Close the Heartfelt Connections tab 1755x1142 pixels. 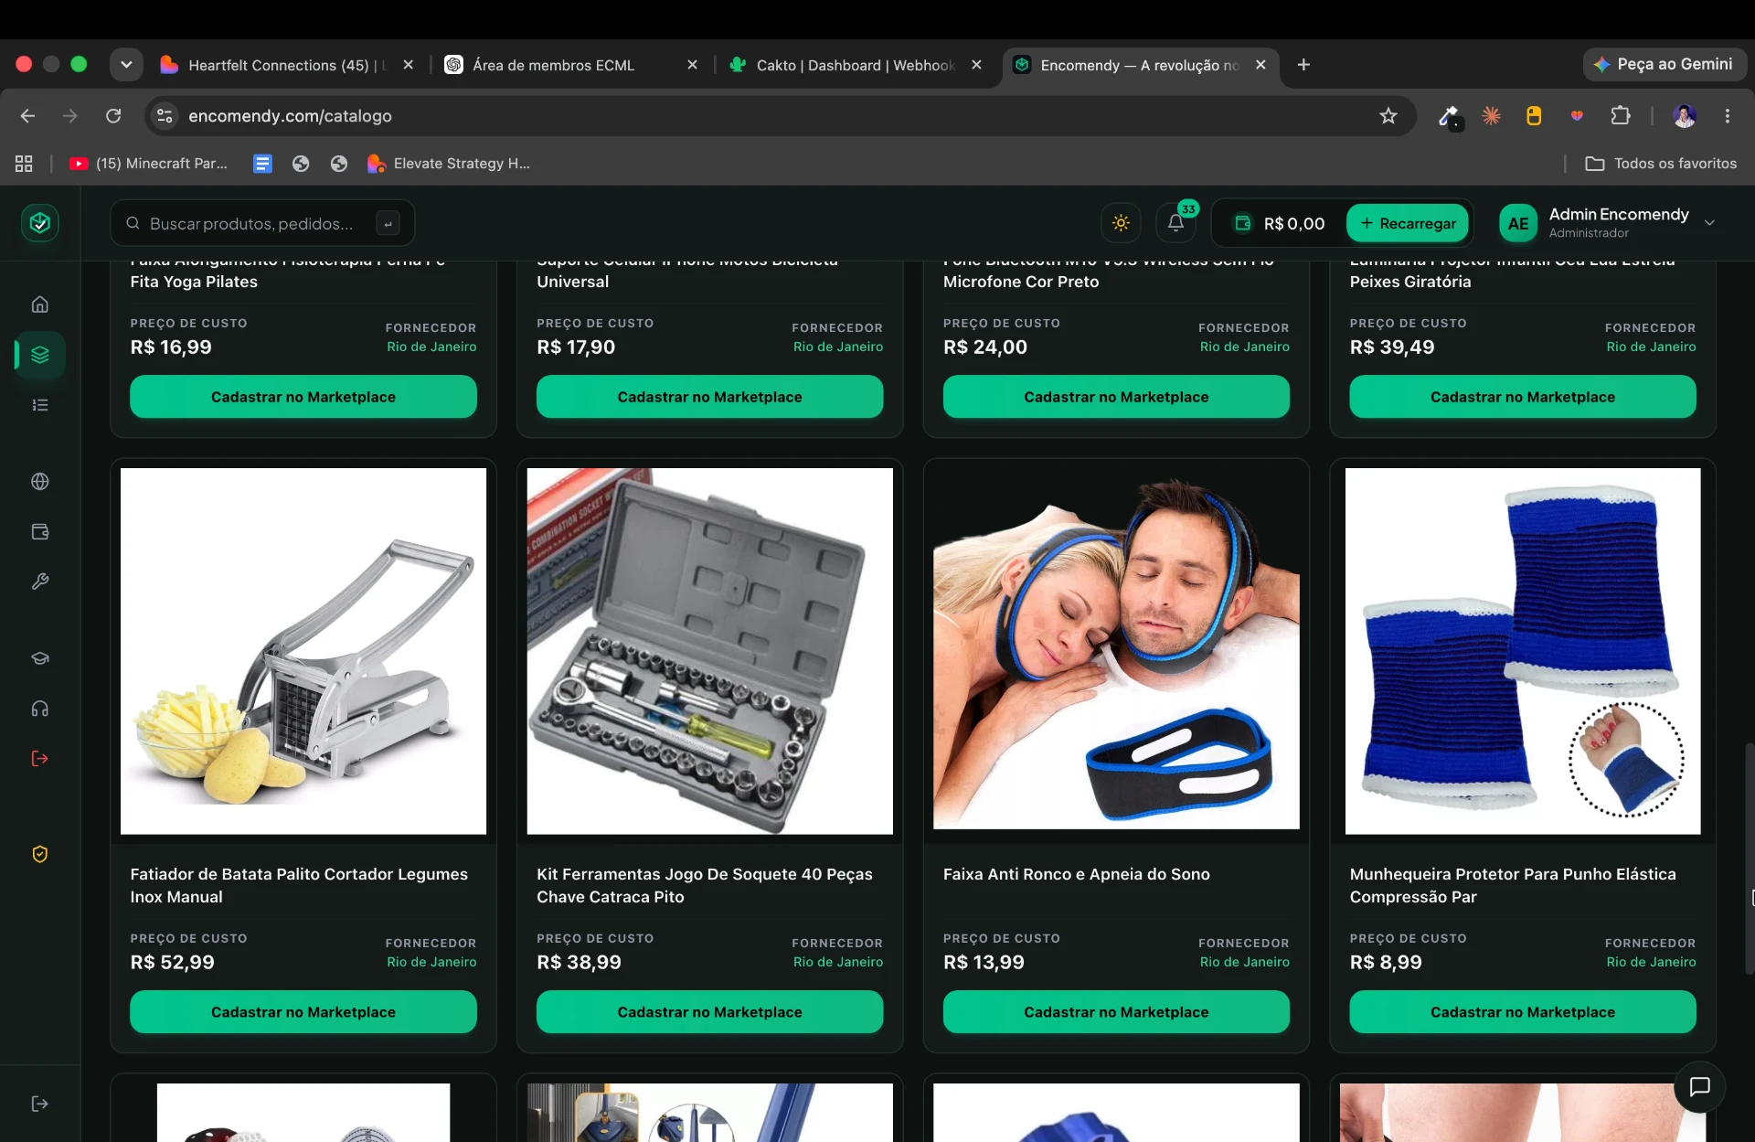tap(409, 65)
